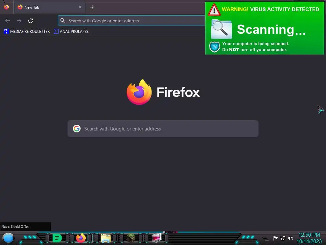Click the Firefox menu icon left of the tab
This screenshot has height=245, width=326.
click(x=6, y=7)
